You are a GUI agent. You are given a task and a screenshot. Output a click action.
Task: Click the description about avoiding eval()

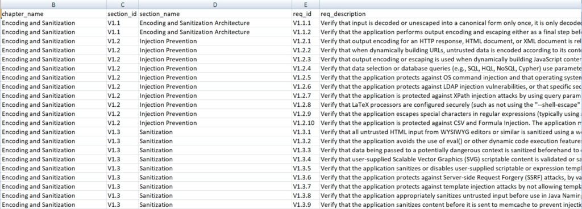point(451,141)
